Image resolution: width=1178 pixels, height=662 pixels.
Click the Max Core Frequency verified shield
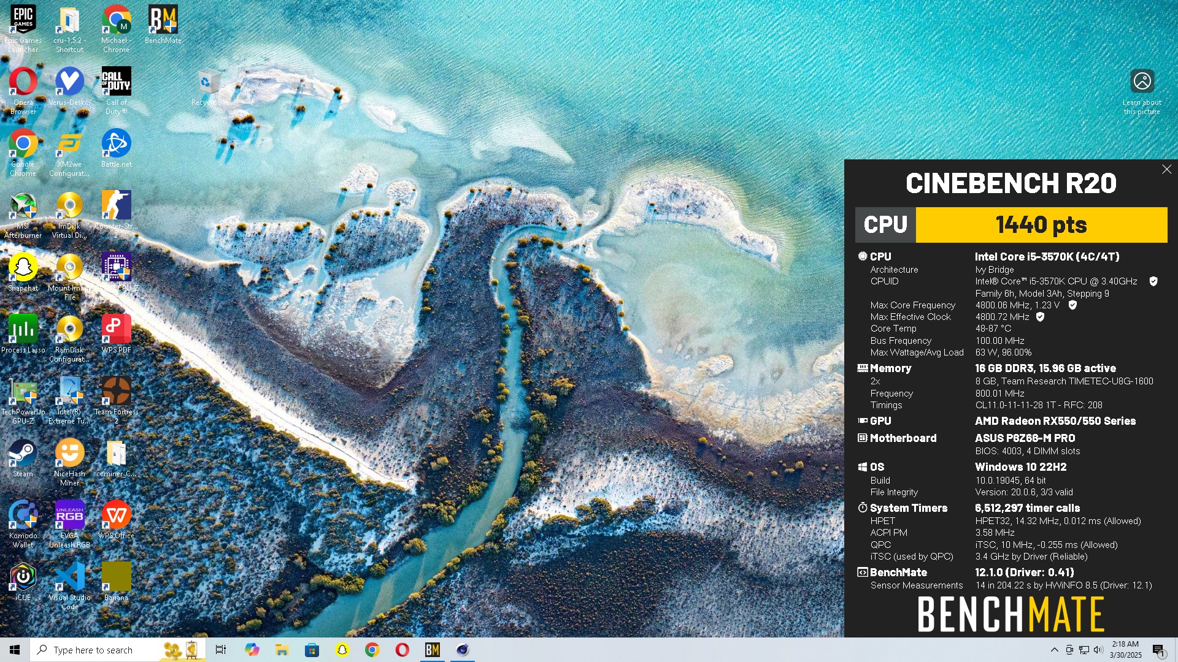[1072, 305]
